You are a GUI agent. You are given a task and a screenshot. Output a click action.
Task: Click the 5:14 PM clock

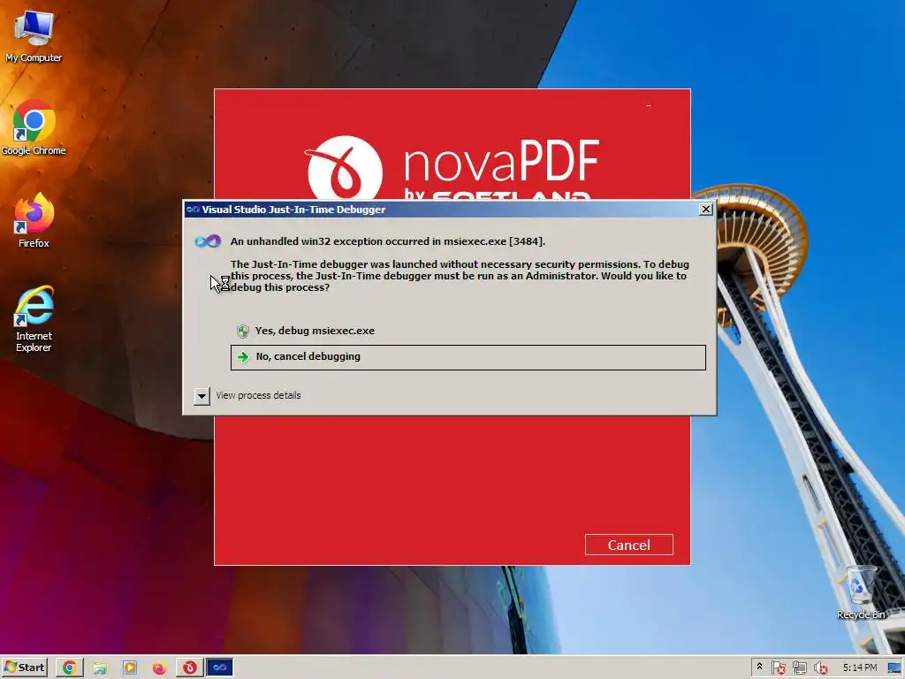pyautogui.click(x=859, y=668)
